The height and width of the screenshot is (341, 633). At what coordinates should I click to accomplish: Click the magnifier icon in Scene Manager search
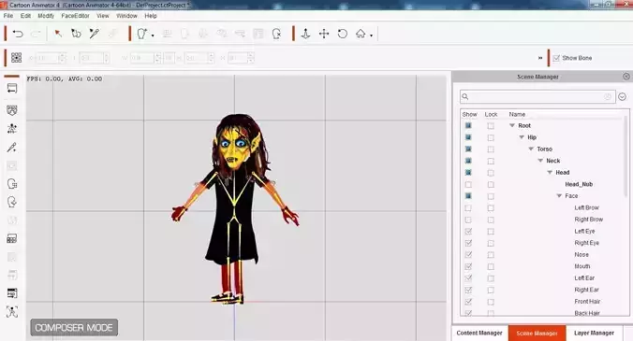465,96
